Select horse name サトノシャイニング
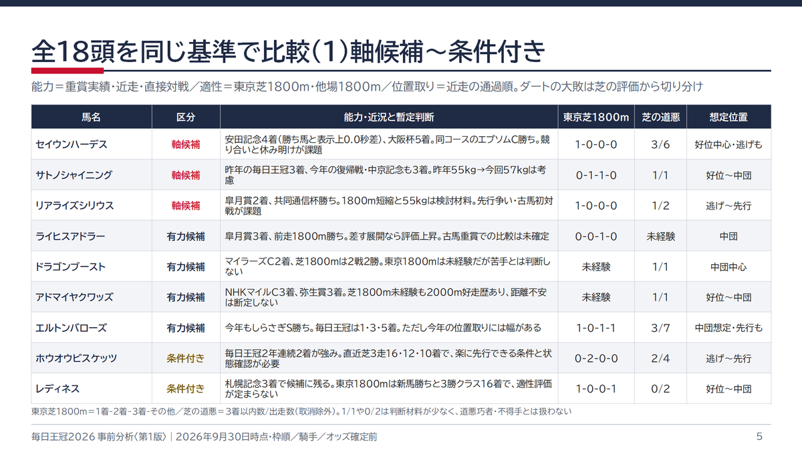The height and width of the screenshot is (470, 802). coord(74,175)
